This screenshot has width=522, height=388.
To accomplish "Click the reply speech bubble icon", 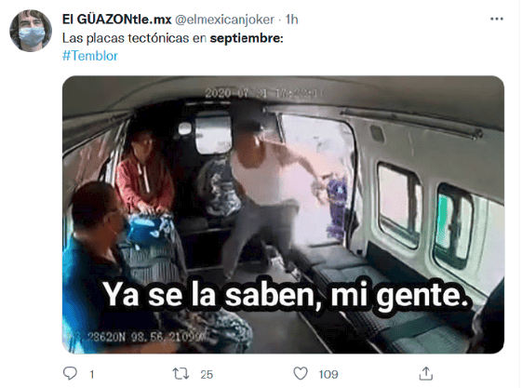I will (70, 373).
